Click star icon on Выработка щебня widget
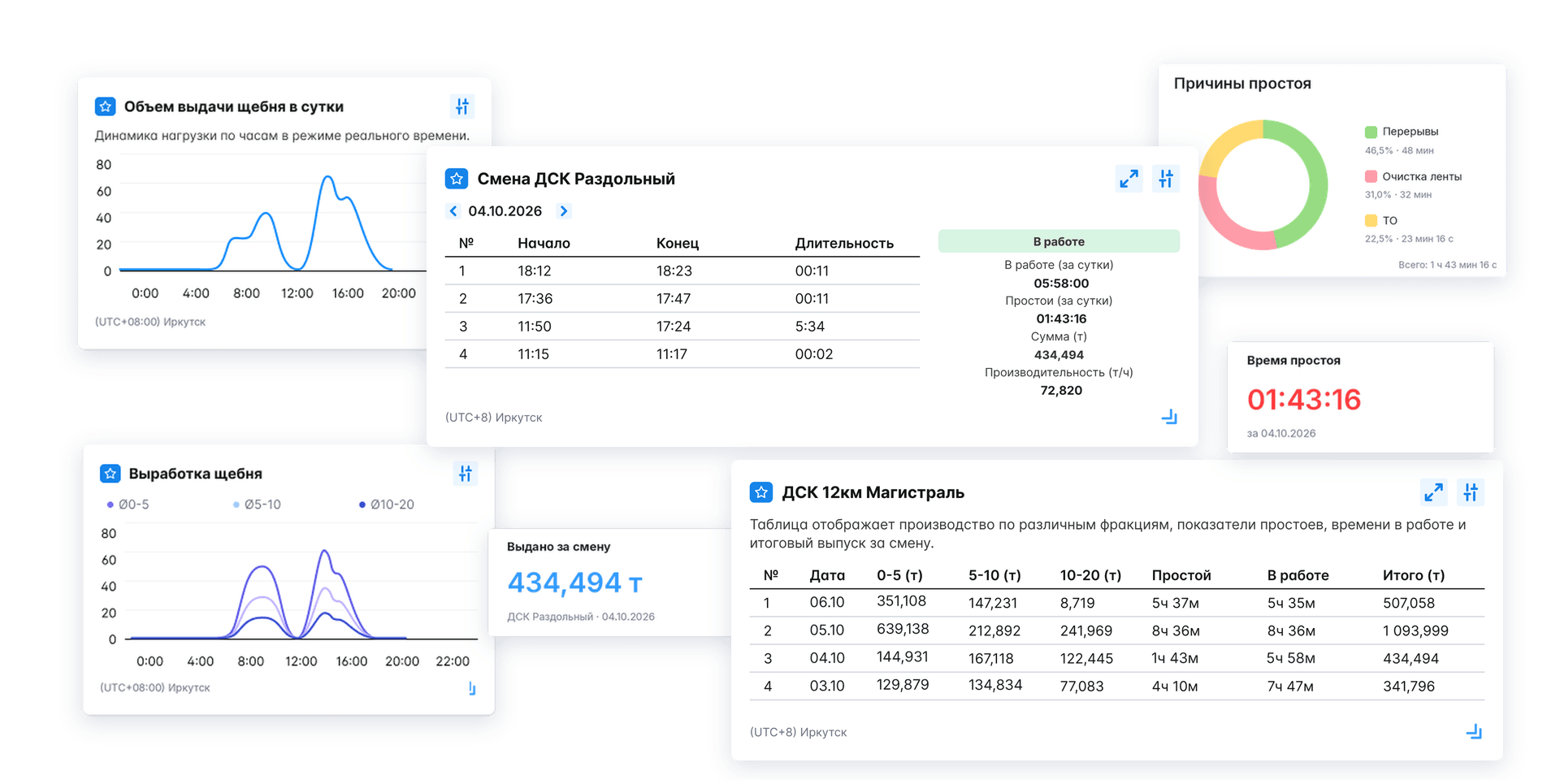Image resolution: width=1560 pixels, height=780 pixels. (x=110, y=474)
